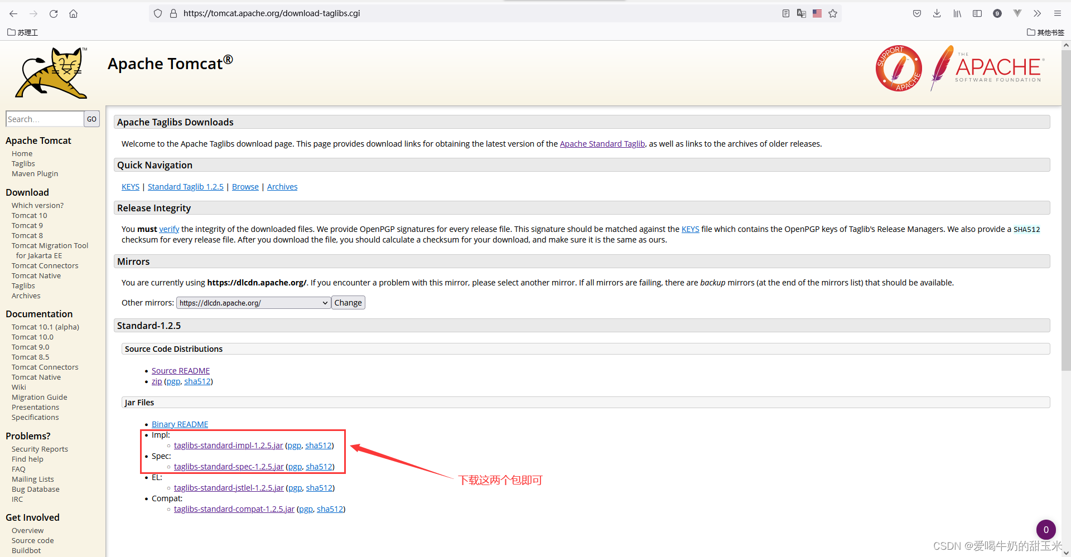Open Tomcat 10.1 (alpha) documentation
Screen dimensions: 1071x557
click(45, 327)
